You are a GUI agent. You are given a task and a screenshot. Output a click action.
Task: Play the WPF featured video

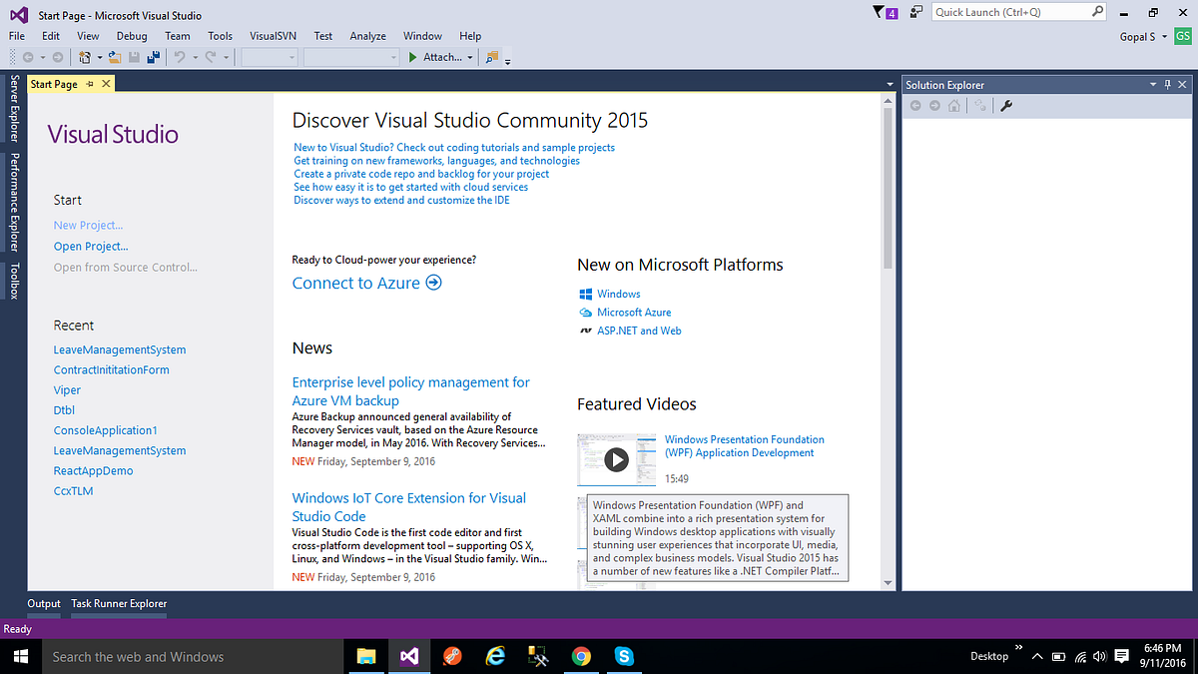click(x=616, y=459)
